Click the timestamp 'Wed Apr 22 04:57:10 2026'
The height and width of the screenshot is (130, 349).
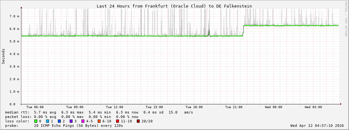pos(317,126)
